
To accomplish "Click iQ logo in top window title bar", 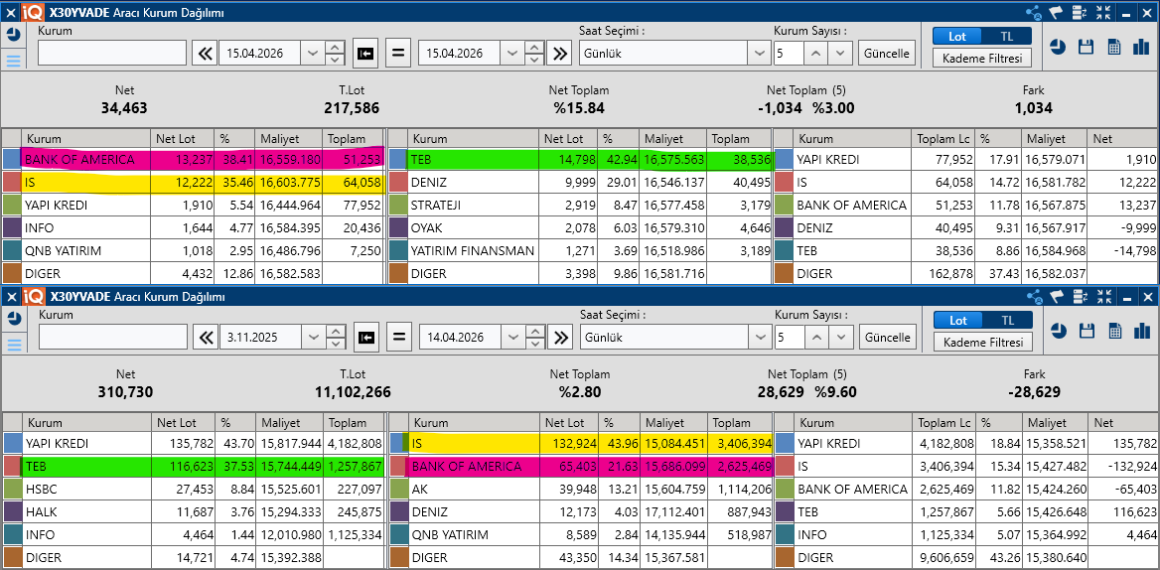I will point(34,13).
